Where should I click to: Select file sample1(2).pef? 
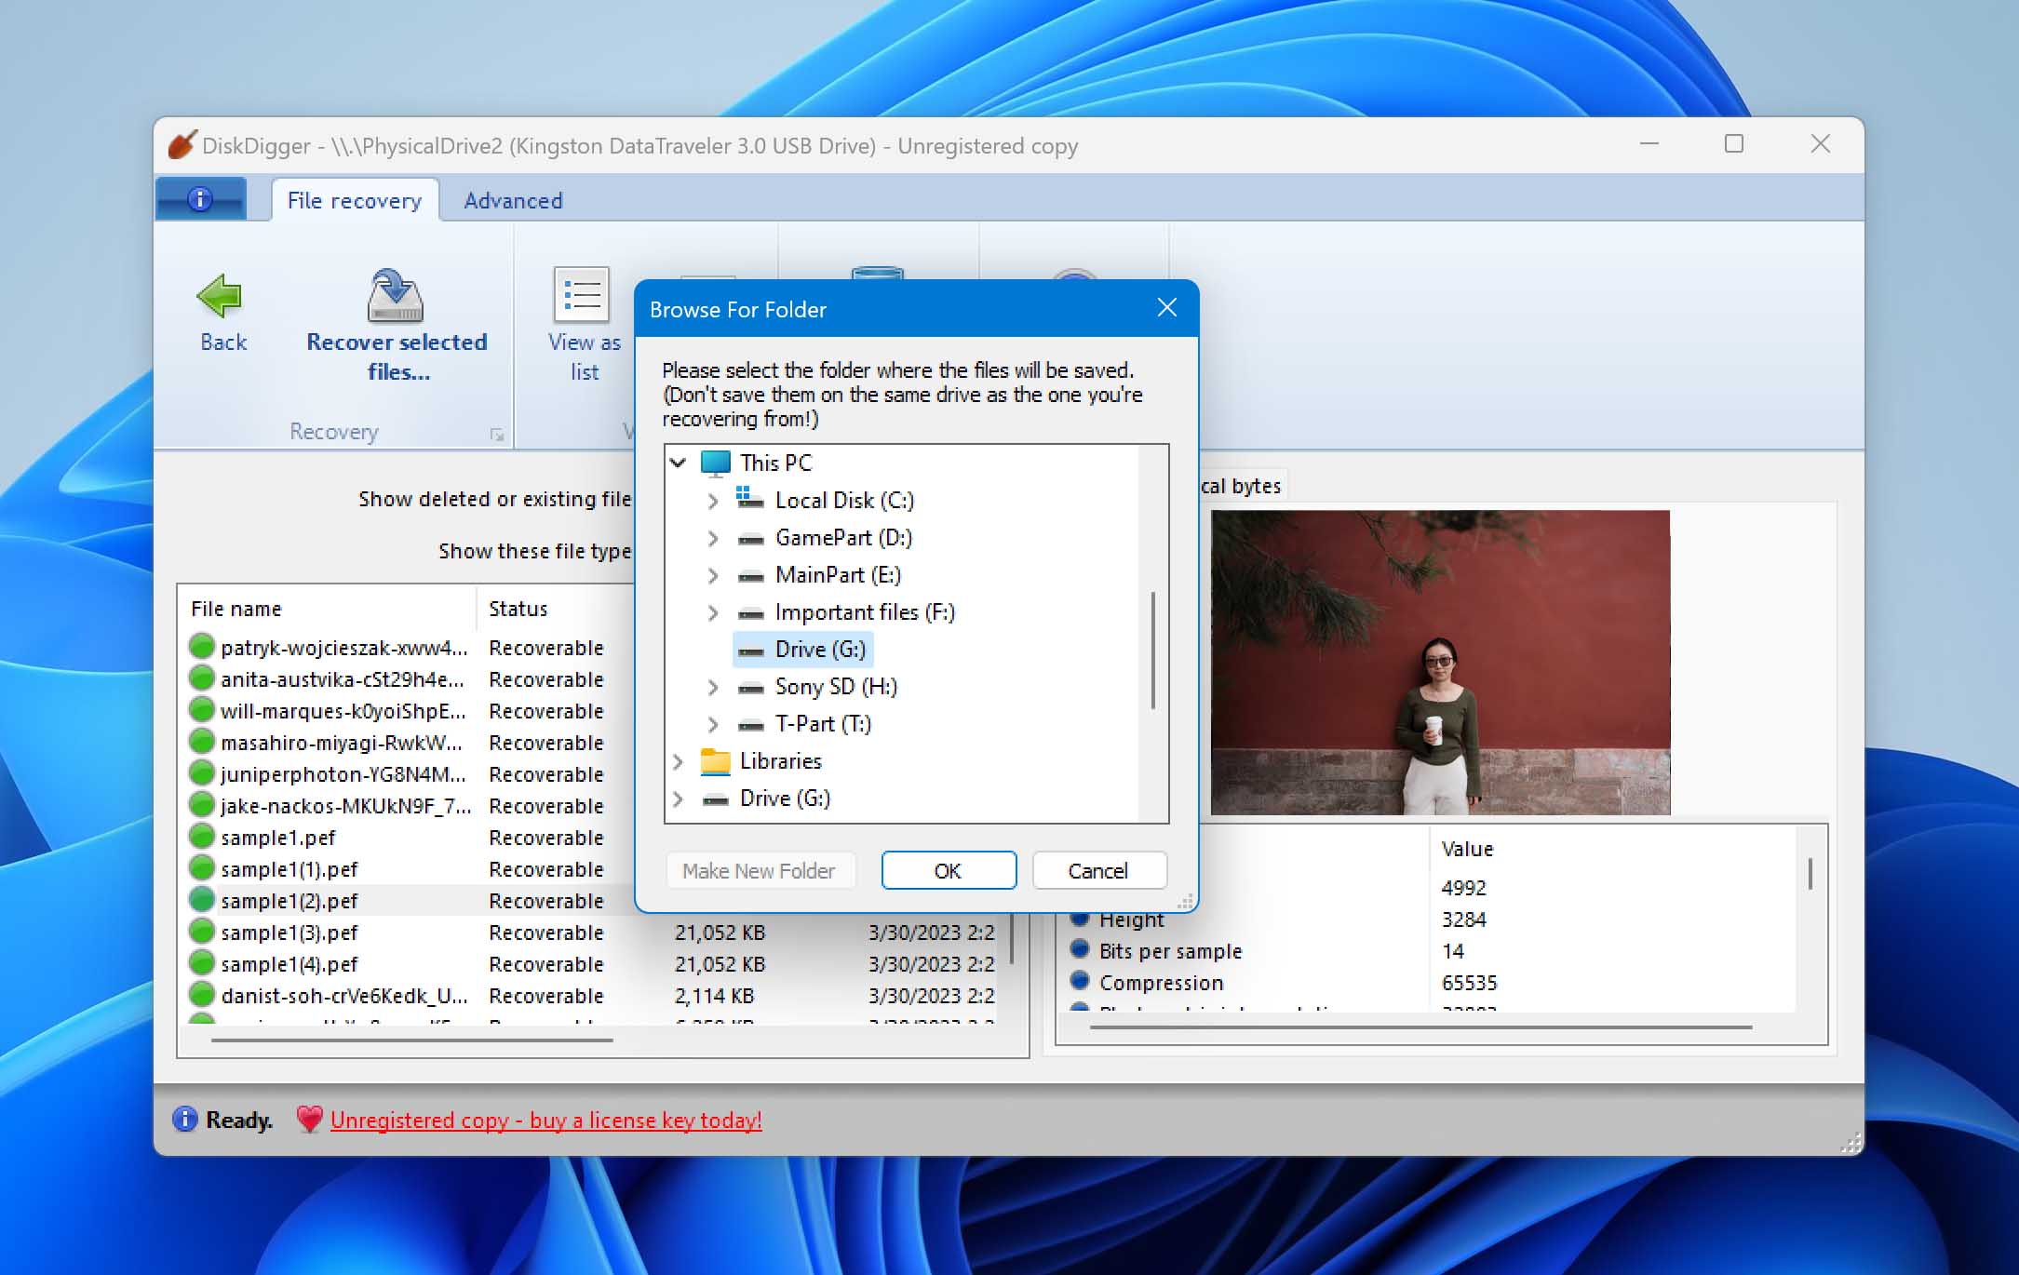click(289, 901)
